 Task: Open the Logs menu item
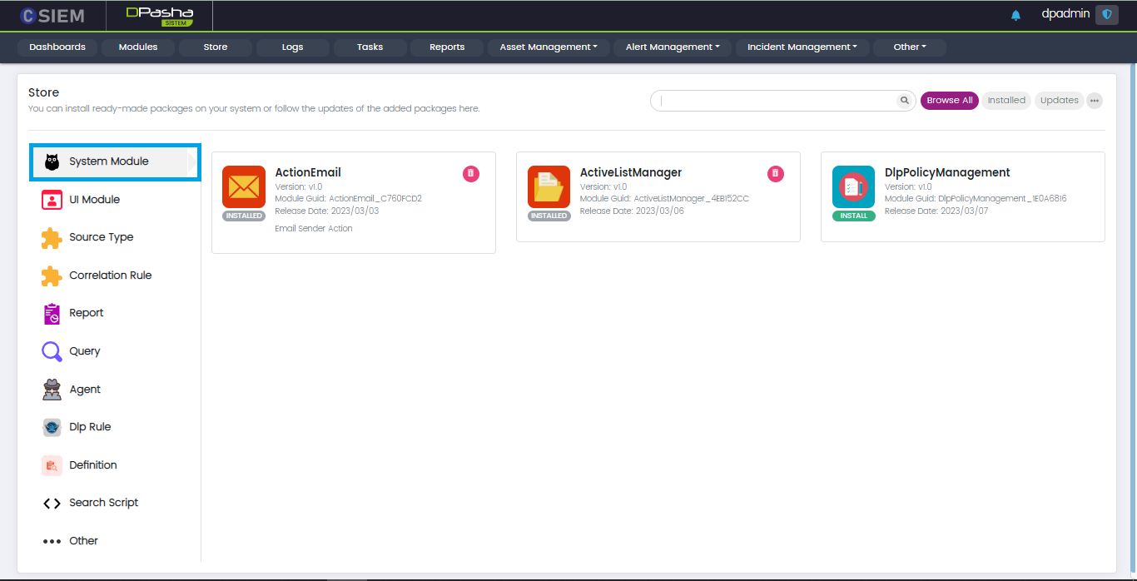(x=292, y=47)
